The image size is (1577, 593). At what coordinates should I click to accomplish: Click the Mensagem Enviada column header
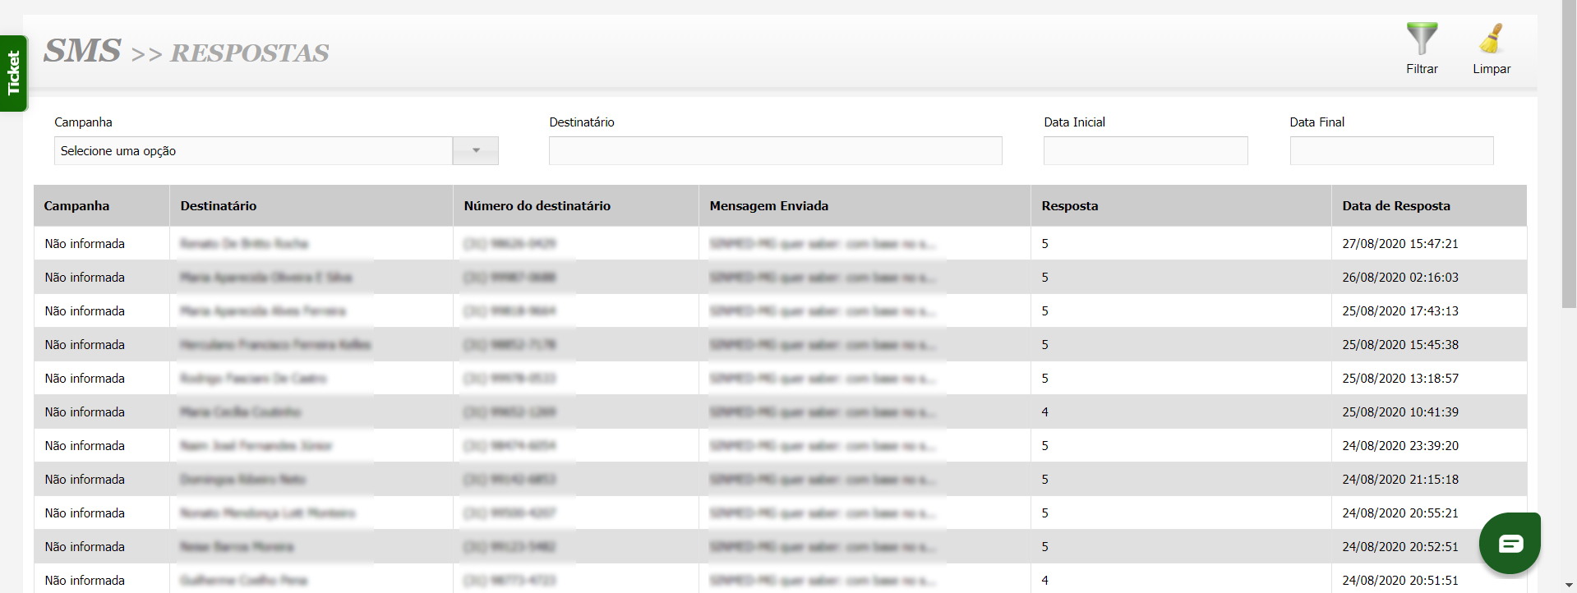768,206
